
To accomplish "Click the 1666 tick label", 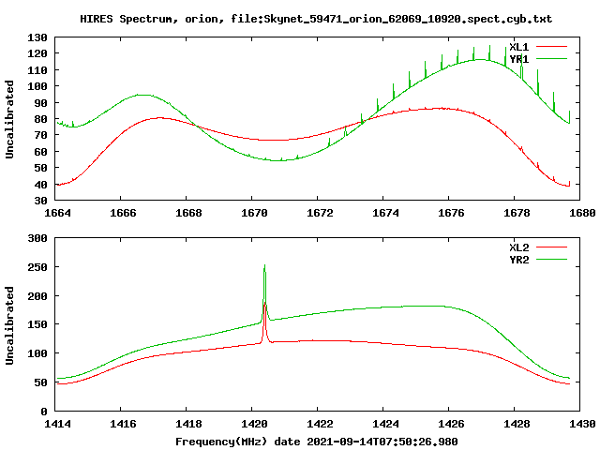I will coord(123,213).
